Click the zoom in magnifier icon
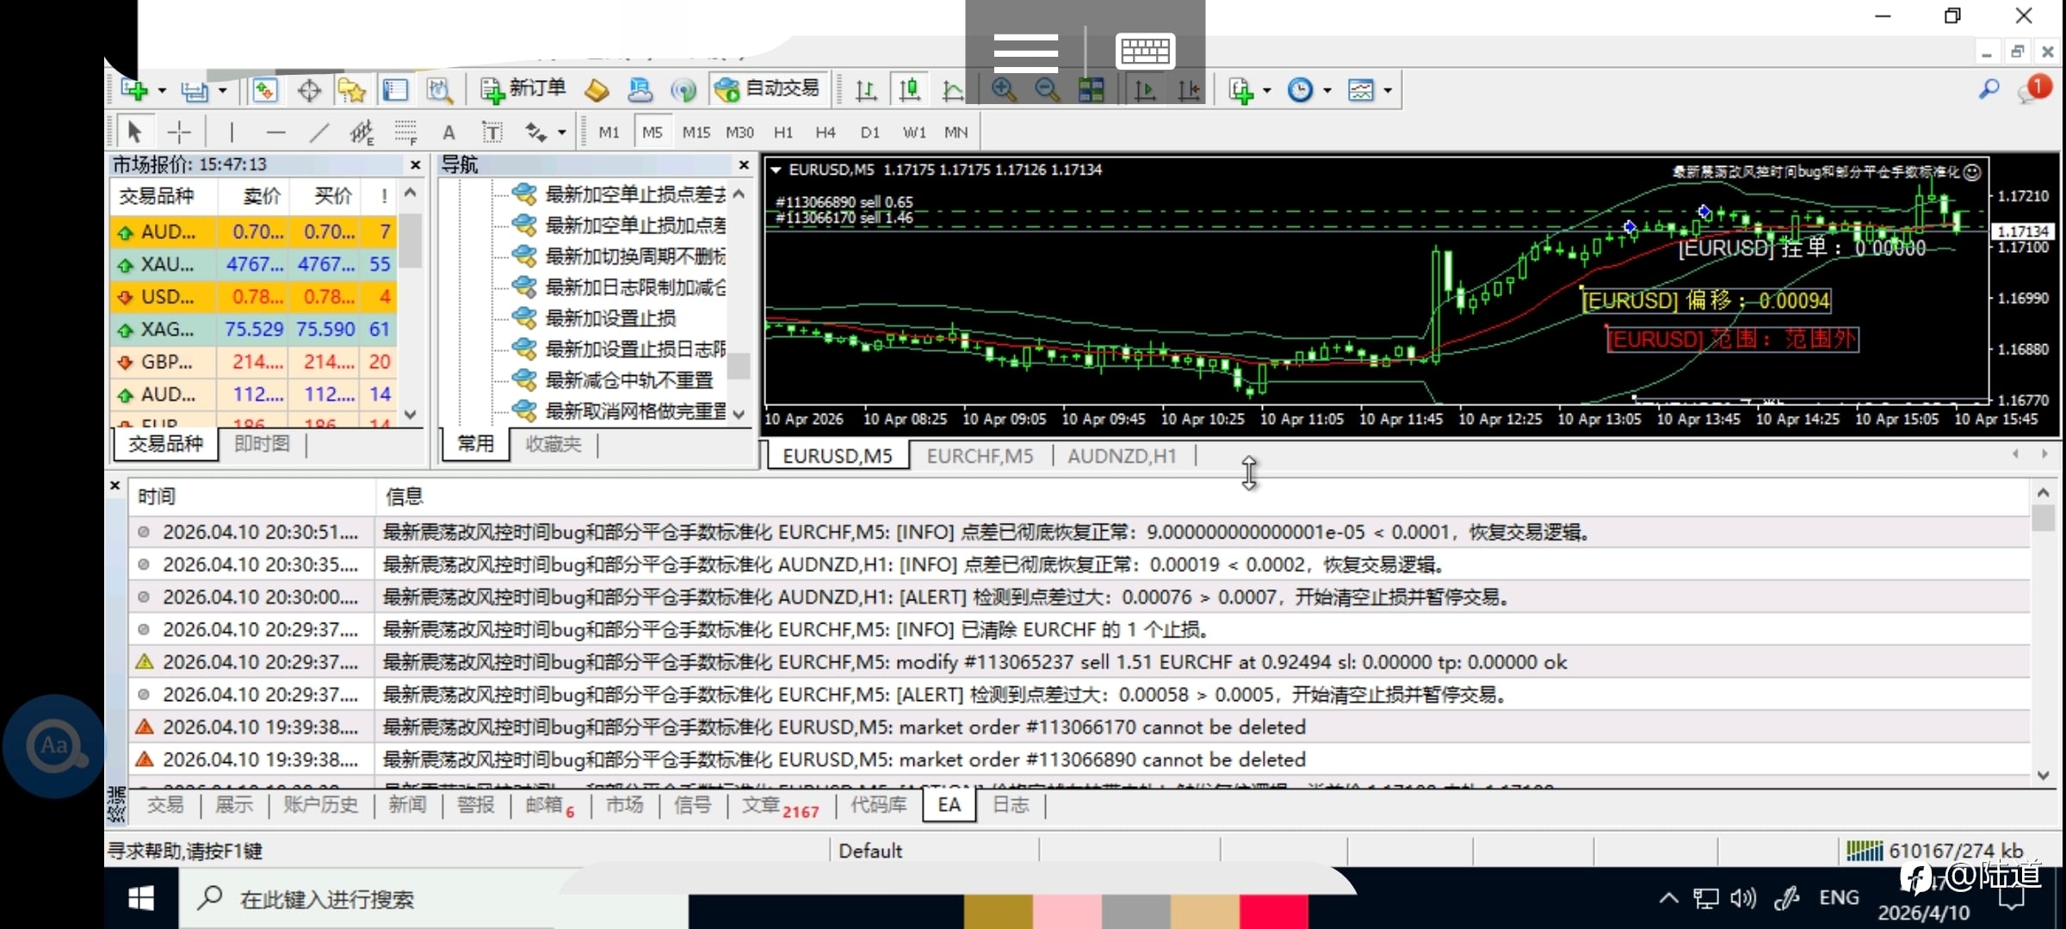 pos(1003,89)
